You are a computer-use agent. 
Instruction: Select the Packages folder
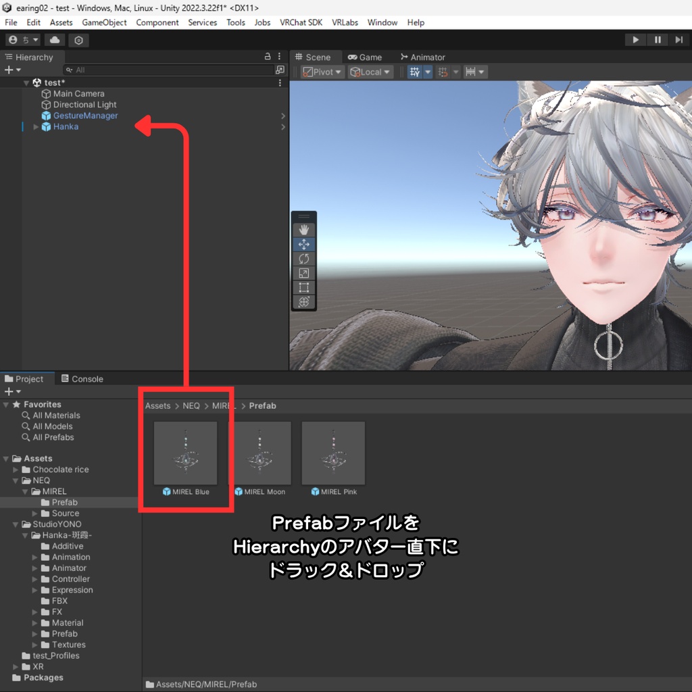click(38, 677)
